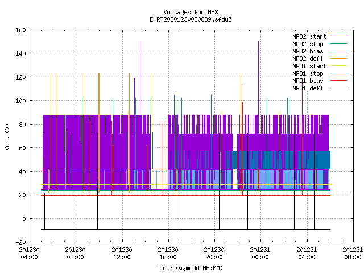Select the NPD2 defl legend entry
This screenshot has height=273, width=364.
pyautogui.click(x=308, y=59)
